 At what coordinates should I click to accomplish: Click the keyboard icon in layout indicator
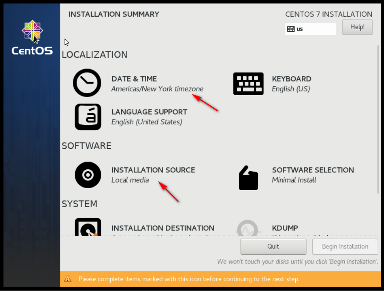[x=291, y=29]
